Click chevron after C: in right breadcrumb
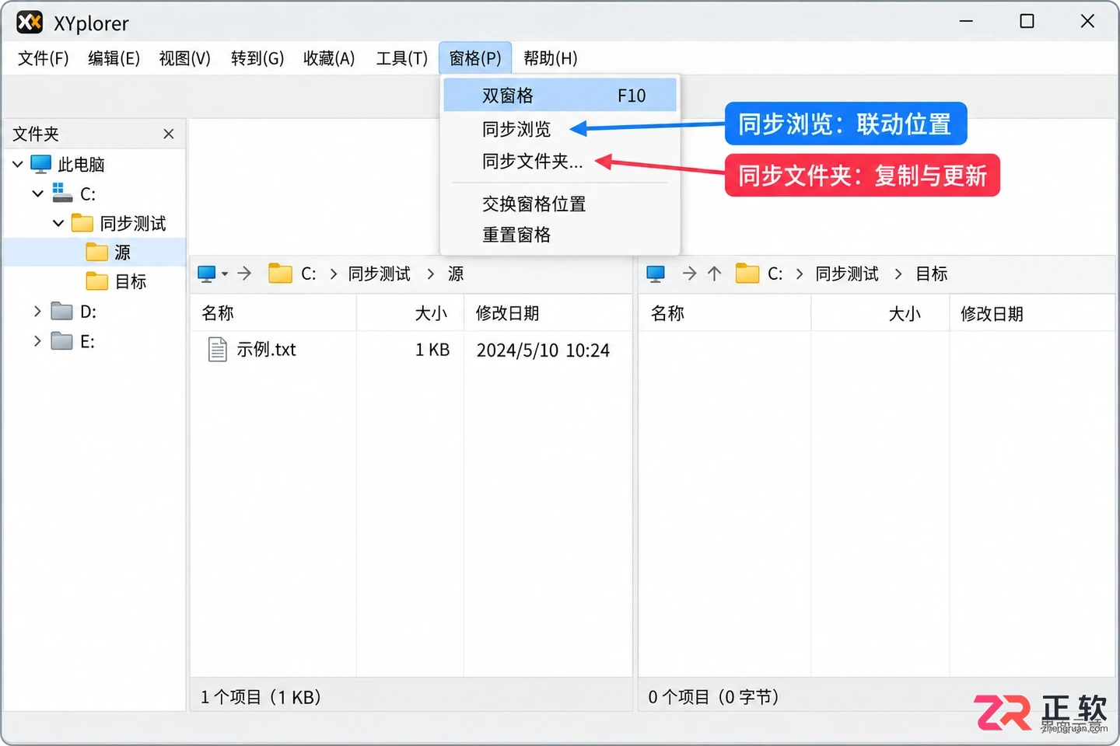The width and height of the screenshot is (1120, 746). [800, 274]
